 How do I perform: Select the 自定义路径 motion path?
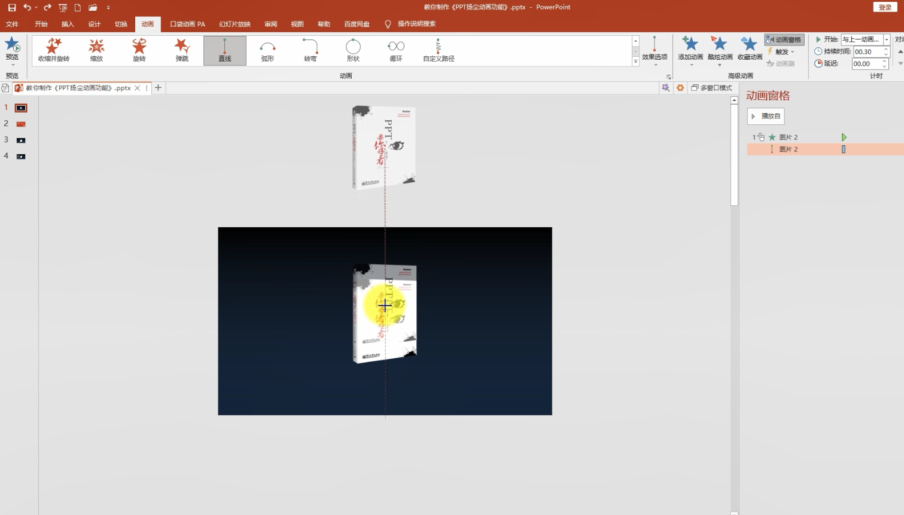pyautogui.click(x=439, y=50)
